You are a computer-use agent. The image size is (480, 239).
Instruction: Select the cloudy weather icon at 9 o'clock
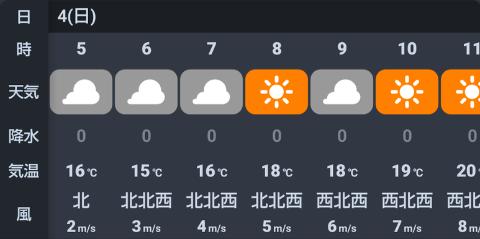342,92
